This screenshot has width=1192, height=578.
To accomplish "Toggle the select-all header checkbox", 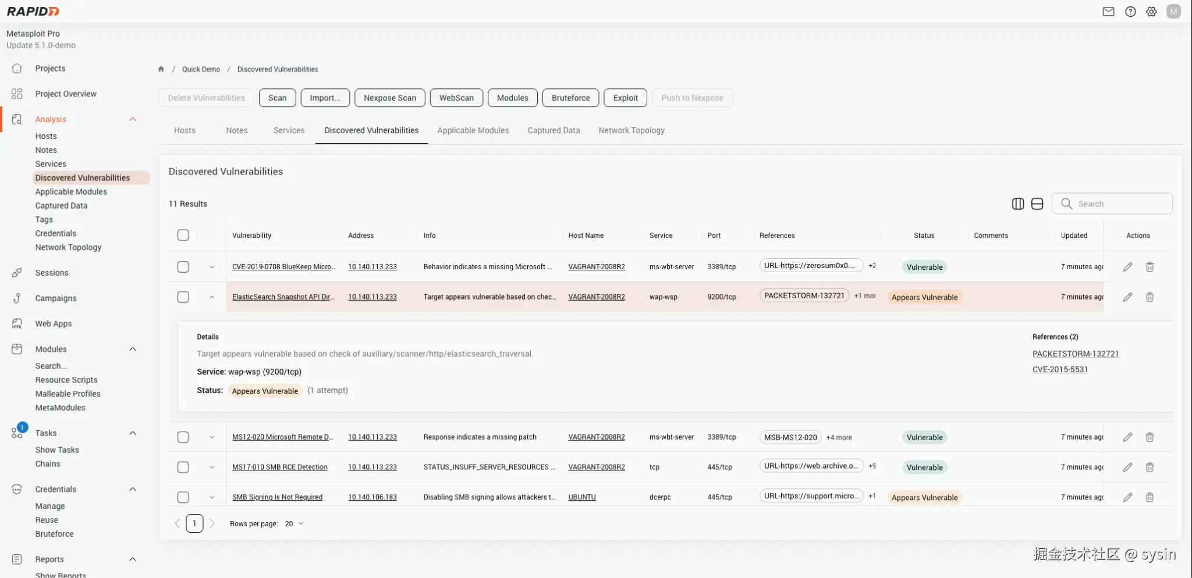I will pos(183,235).
